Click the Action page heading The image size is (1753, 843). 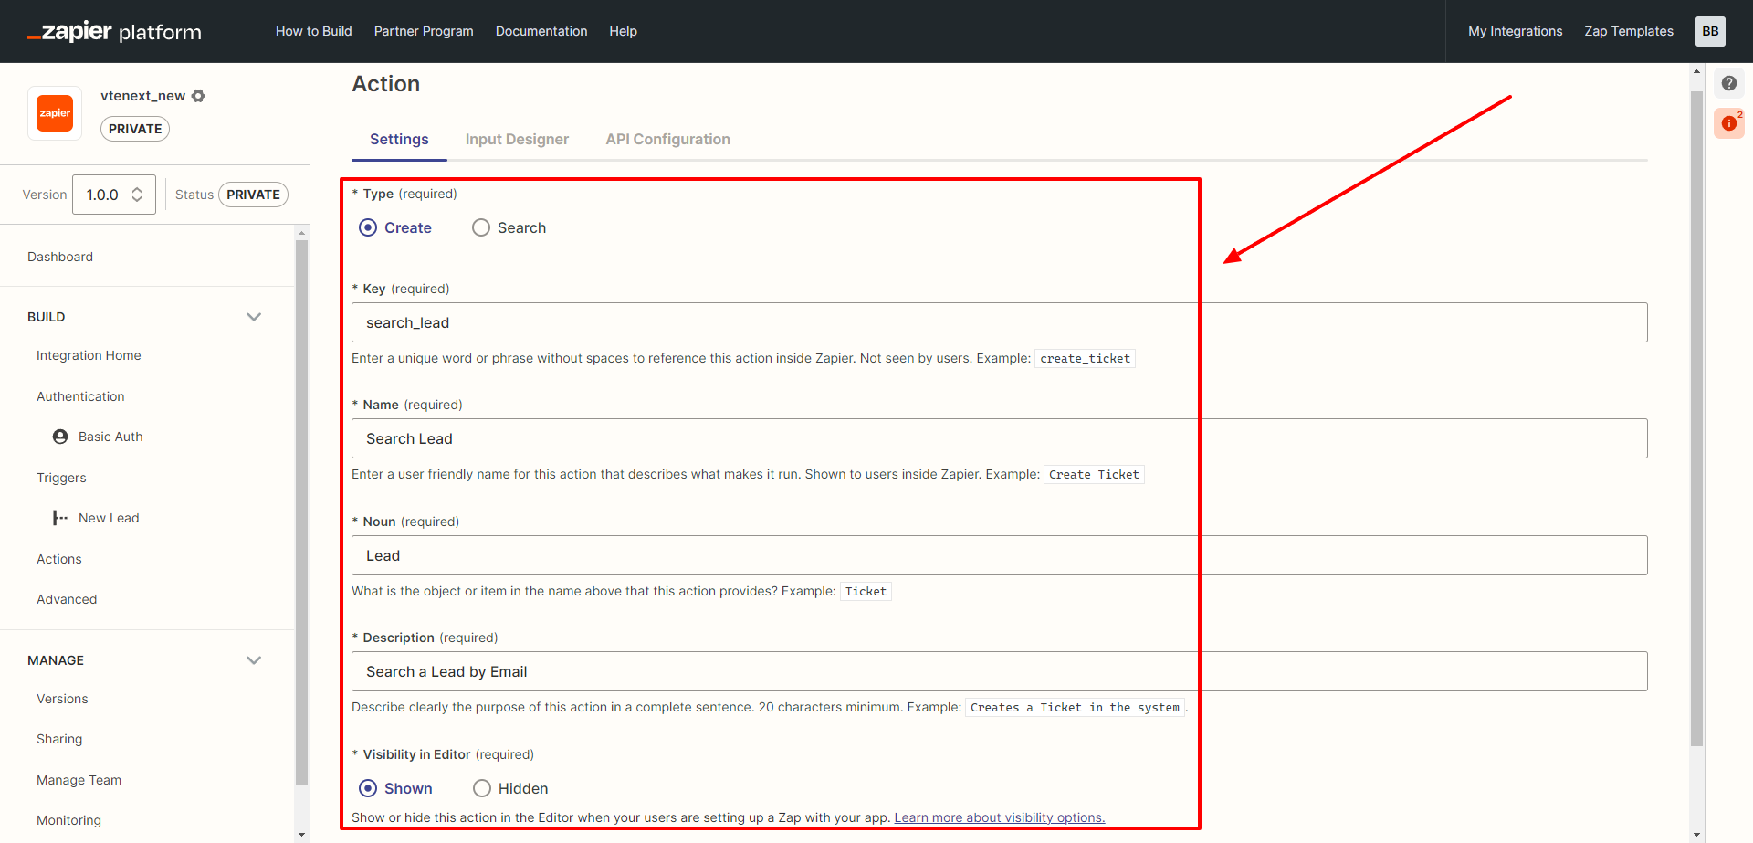[386, 84]
